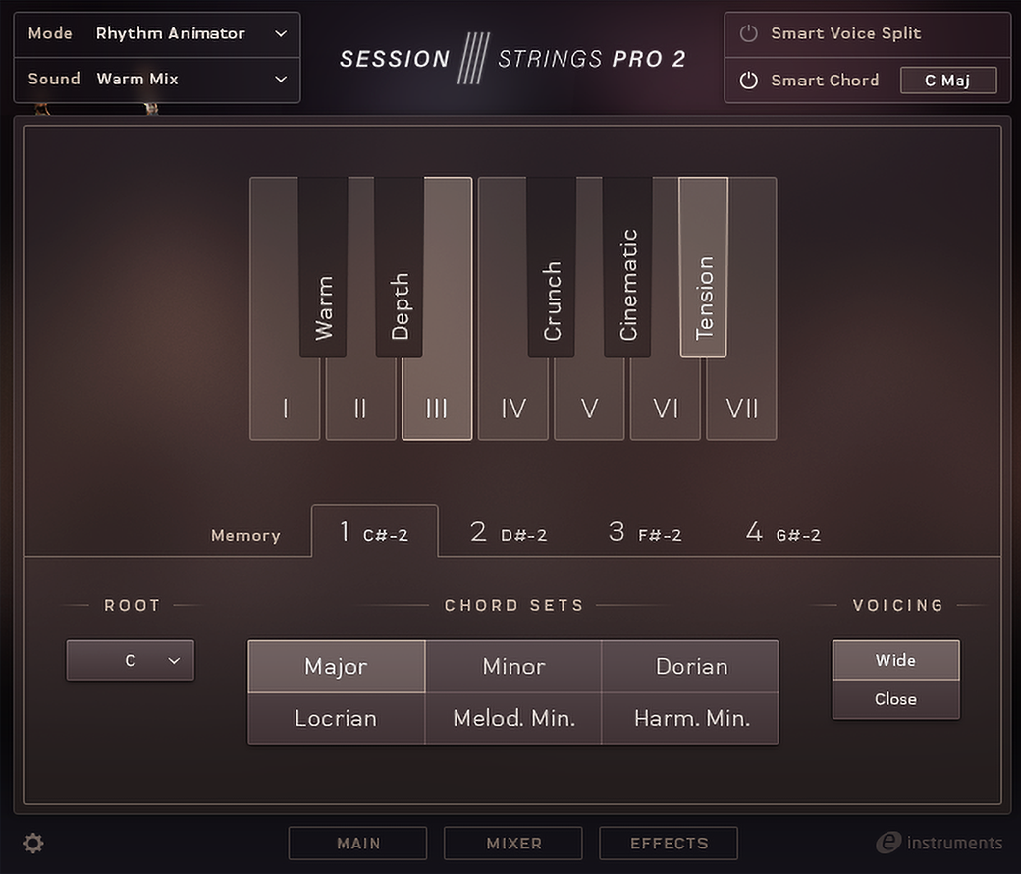Image resolution: width=1021 pixels, height=874 pixels.
Task: Open the EFFECTS page
Action: [x=669, y=844]
